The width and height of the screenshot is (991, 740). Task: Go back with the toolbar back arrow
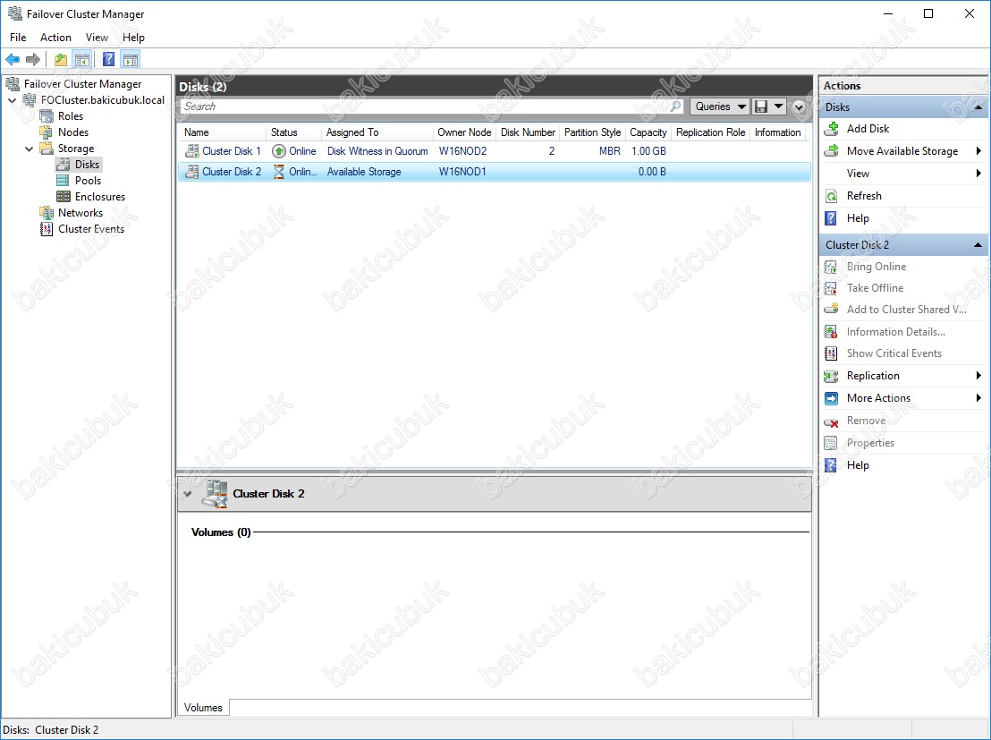click(13, 59)
